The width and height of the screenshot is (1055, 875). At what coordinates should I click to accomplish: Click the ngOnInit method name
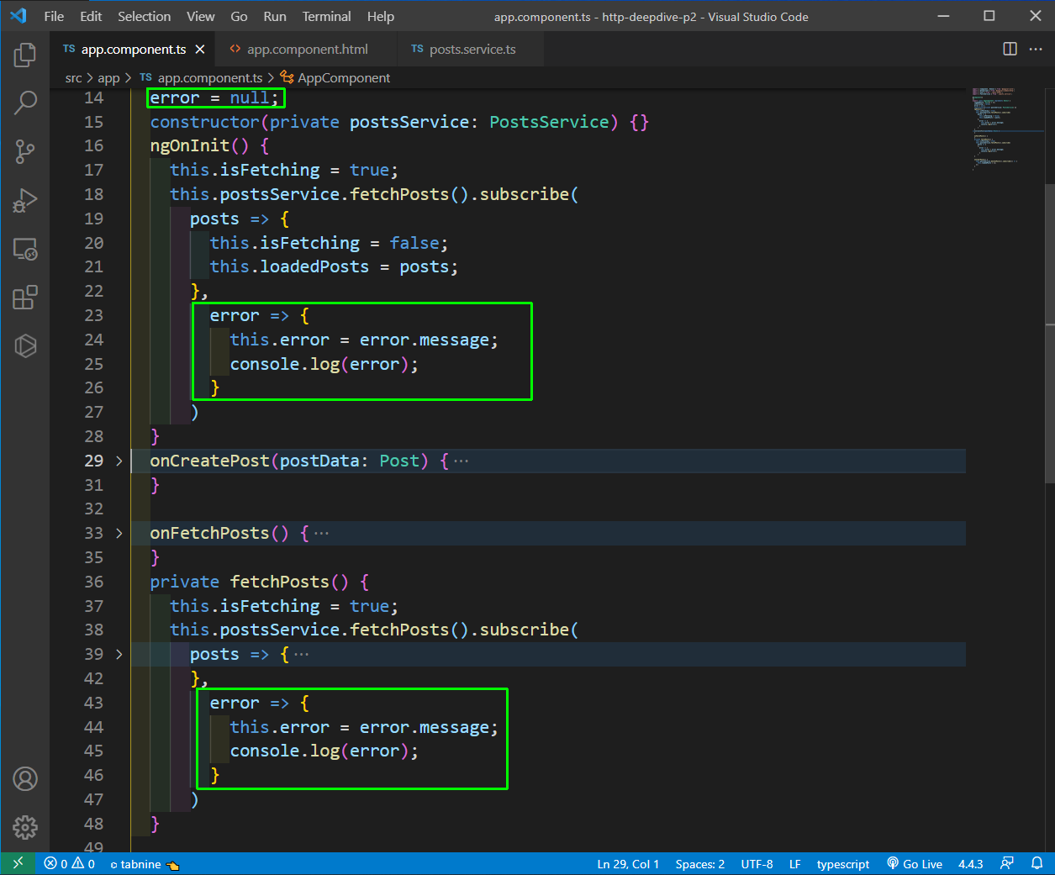coord(190,145)
